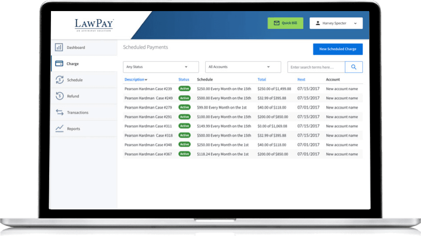Click New Scheduled Charge button
421x236 pixels.
(x=338, y=49)
